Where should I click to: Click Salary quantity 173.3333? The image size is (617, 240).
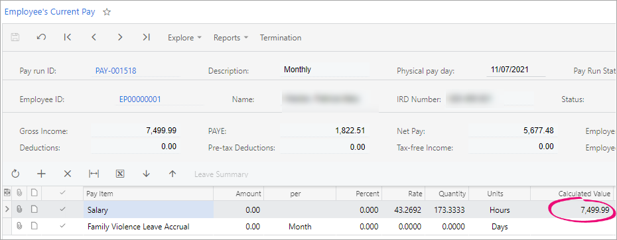446,210
